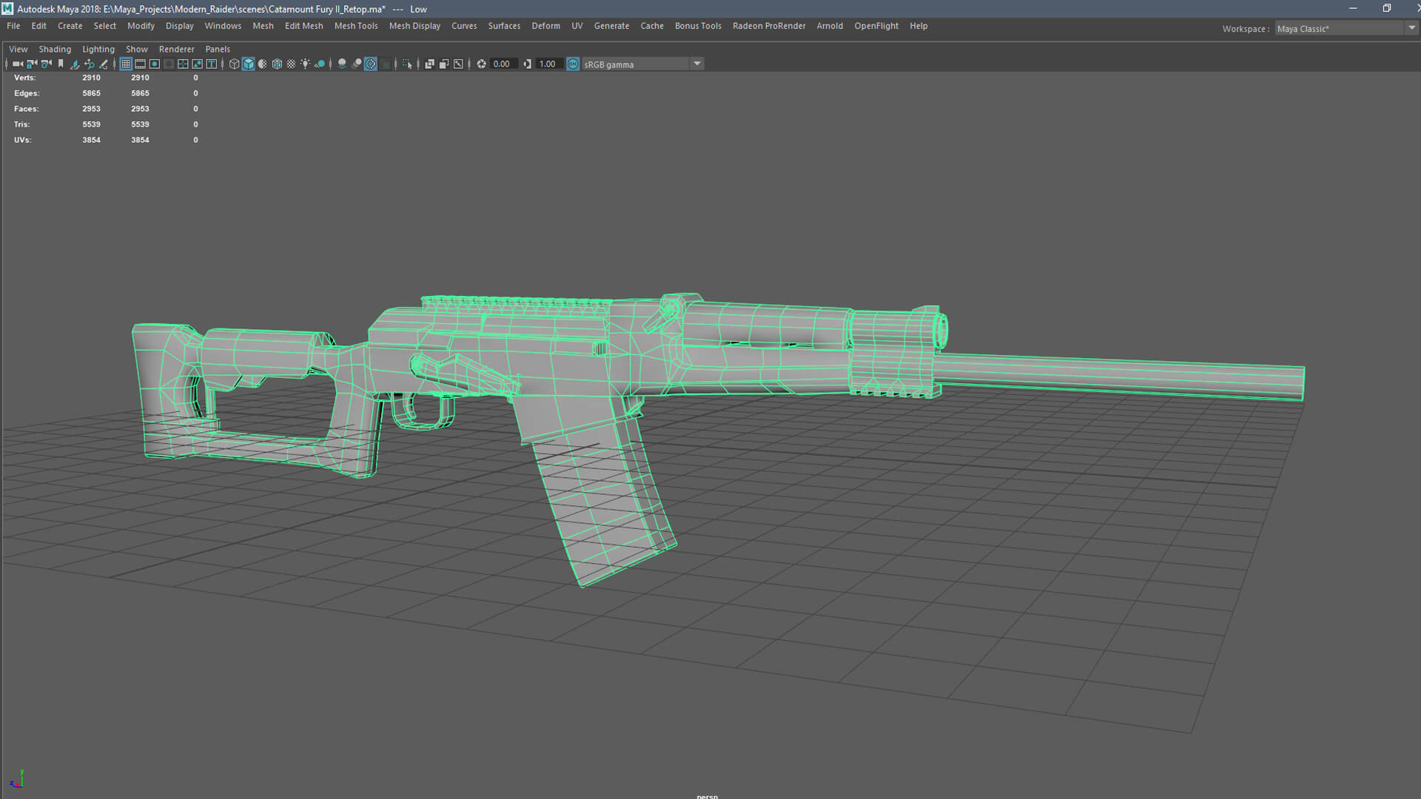Open the Bonus Tools menu
The image size is (1421, 799).
point(697,26)
